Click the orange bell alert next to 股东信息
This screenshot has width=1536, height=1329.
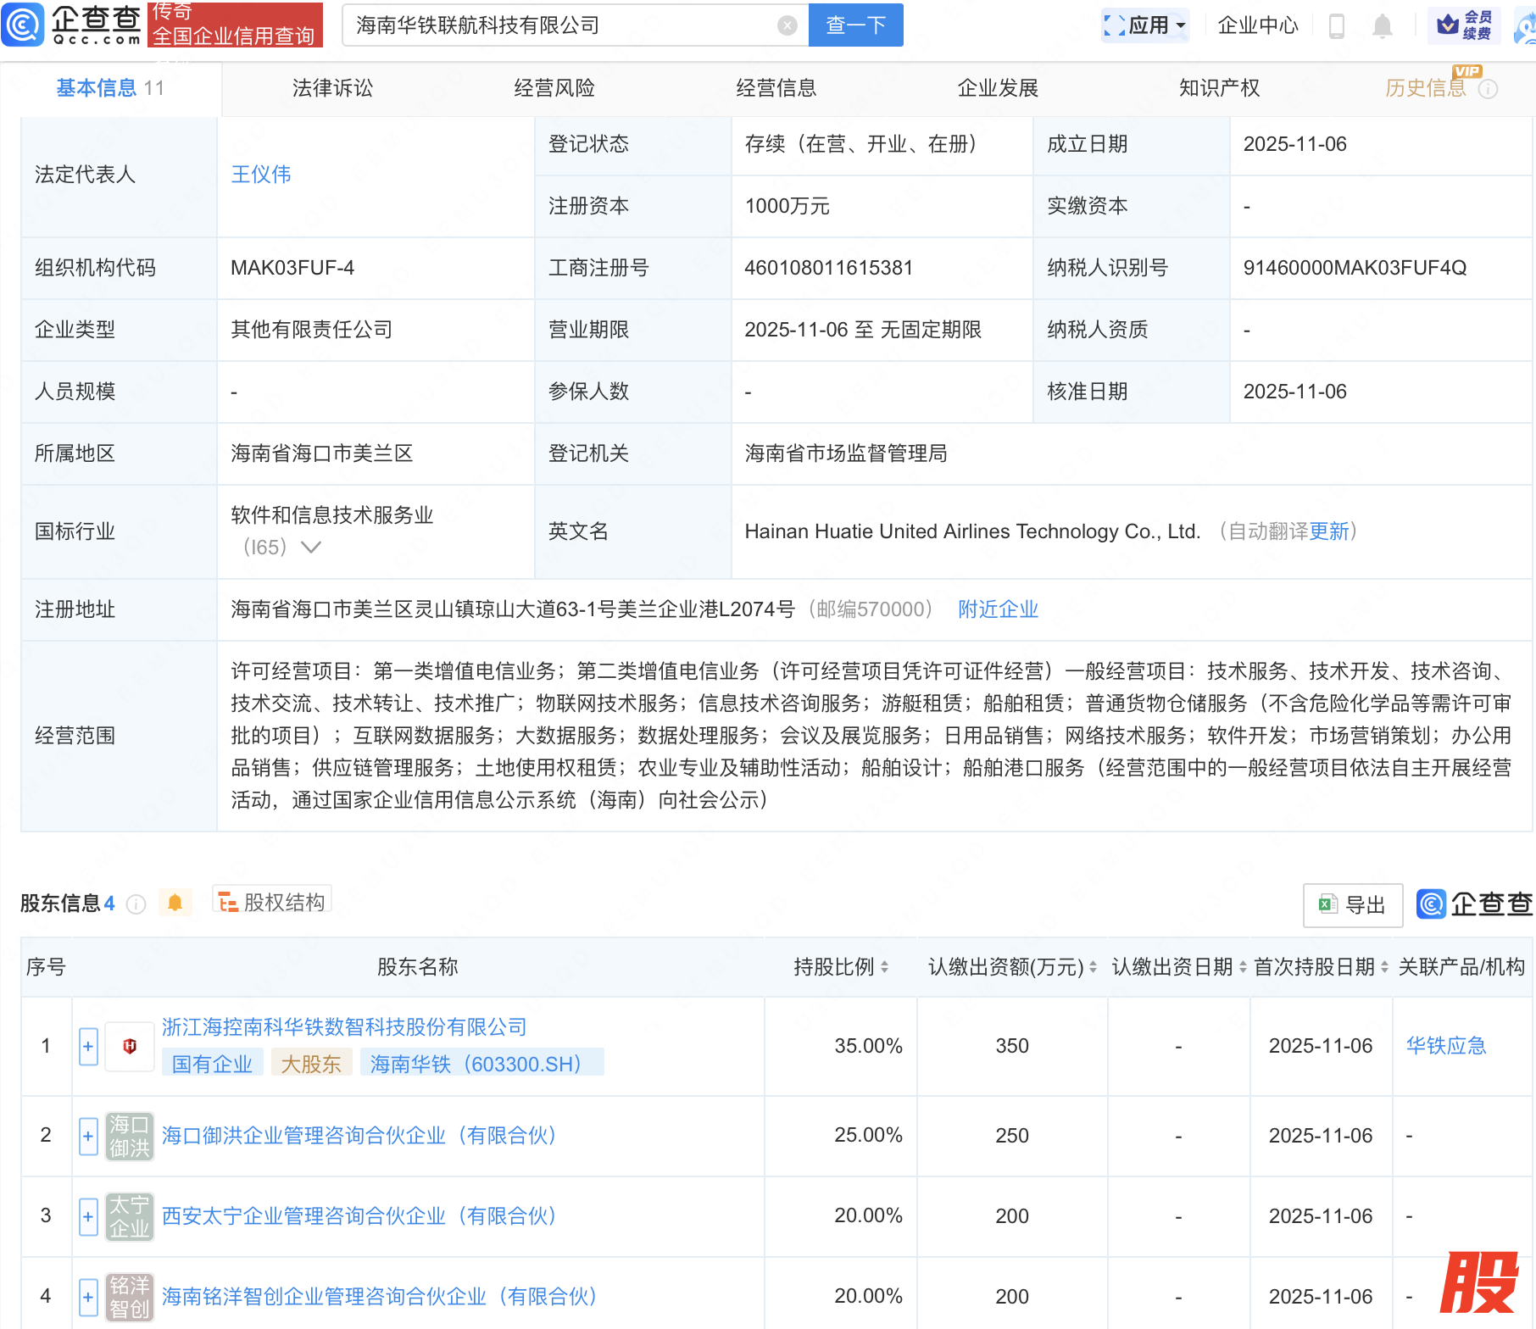pyautogui.click(x=175, y=903)
